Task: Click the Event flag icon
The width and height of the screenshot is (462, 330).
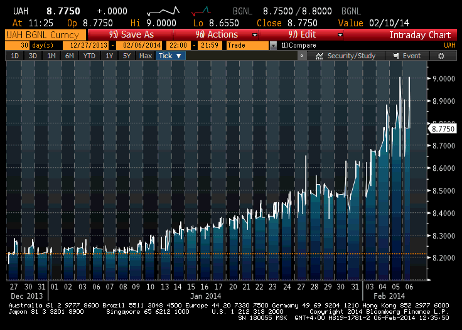Action: tap(394, 56)
